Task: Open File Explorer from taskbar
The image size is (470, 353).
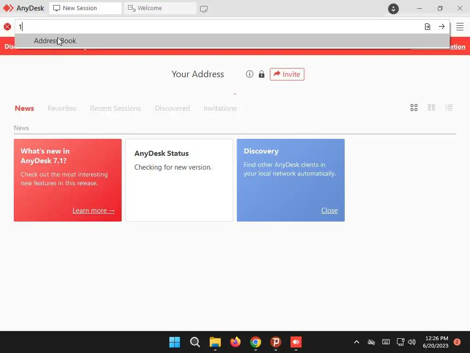Action: 215,342
